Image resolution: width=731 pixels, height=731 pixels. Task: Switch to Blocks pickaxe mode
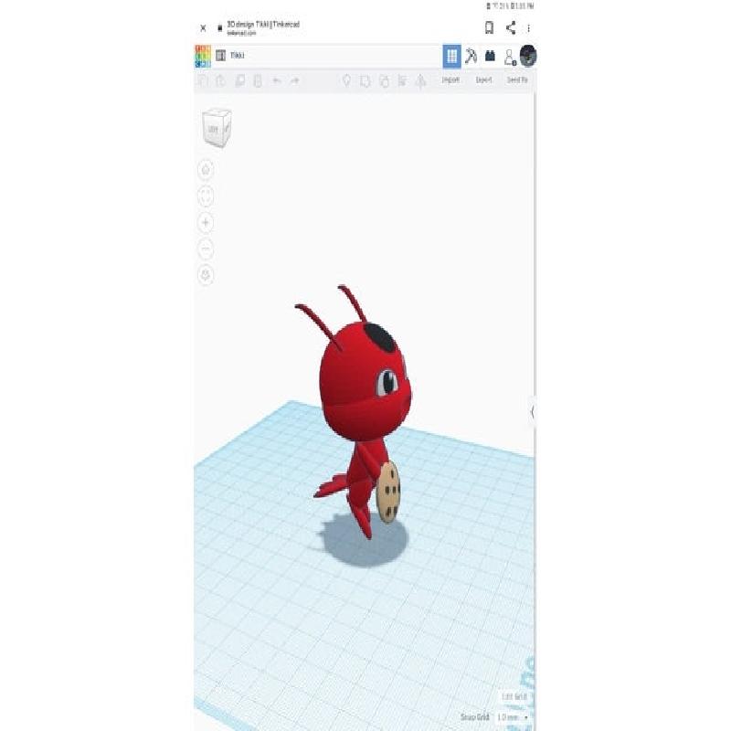tap(471, 57)
